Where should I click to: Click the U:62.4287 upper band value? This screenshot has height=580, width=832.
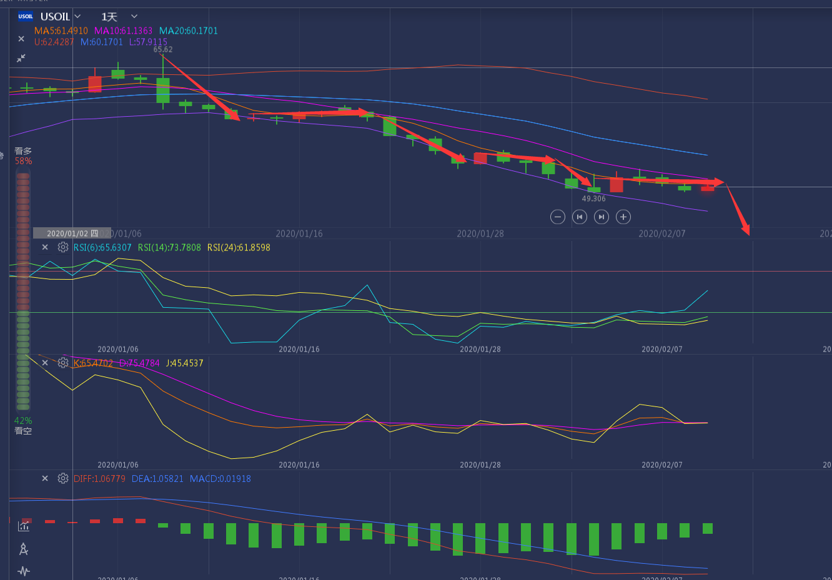click(x=54, y=42)
